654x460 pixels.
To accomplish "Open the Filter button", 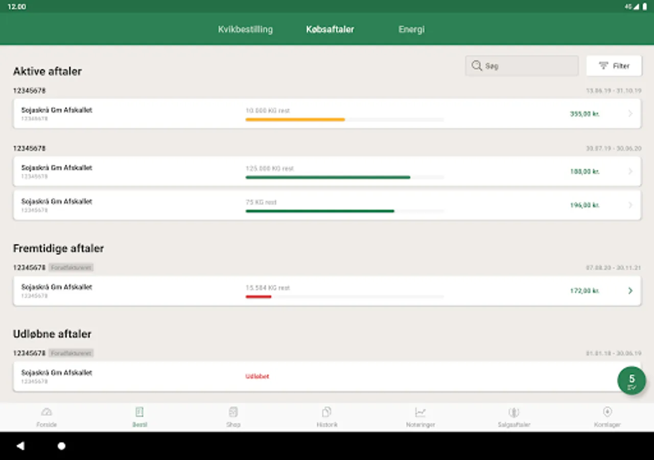I will click(614, 66).
